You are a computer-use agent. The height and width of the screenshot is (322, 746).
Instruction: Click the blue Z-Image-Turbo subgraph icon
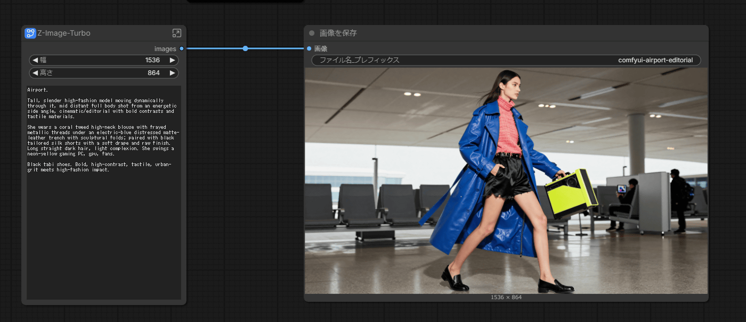click(30, 33)
